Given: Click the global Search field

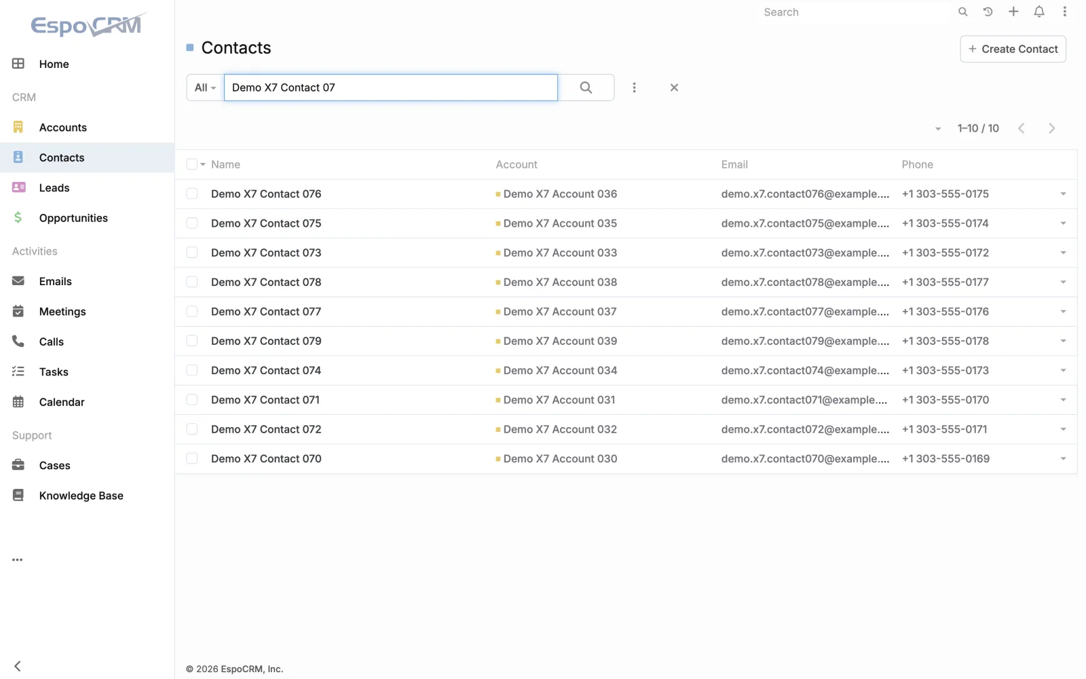Looking at the screenshot, I should pos(855,12).
